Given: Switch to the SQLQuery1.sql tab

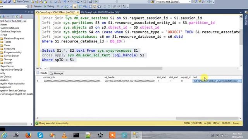Looking at the screenshot, I should [100, 12].
